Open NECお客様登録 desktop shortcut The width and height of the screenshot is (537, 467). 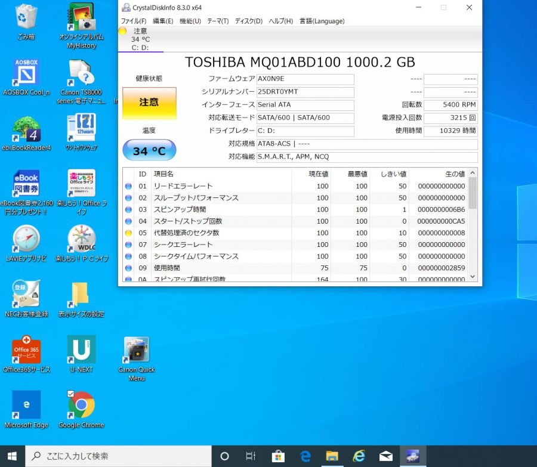pos(26,299)
